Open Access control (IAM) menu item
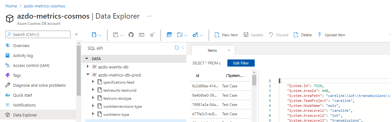The width and height of the screenshot is (392, 122). (x=31, y=65)
